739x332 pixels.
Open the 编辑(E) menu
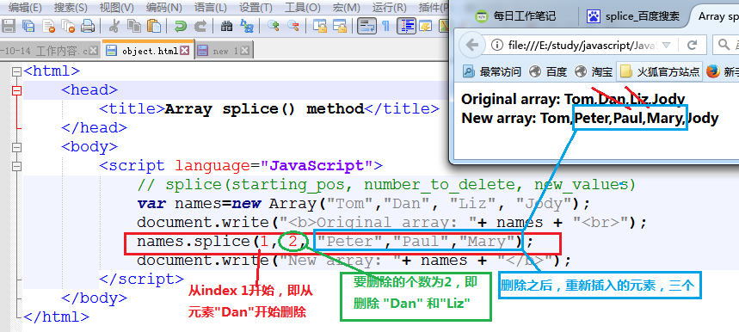pos(26,7)
